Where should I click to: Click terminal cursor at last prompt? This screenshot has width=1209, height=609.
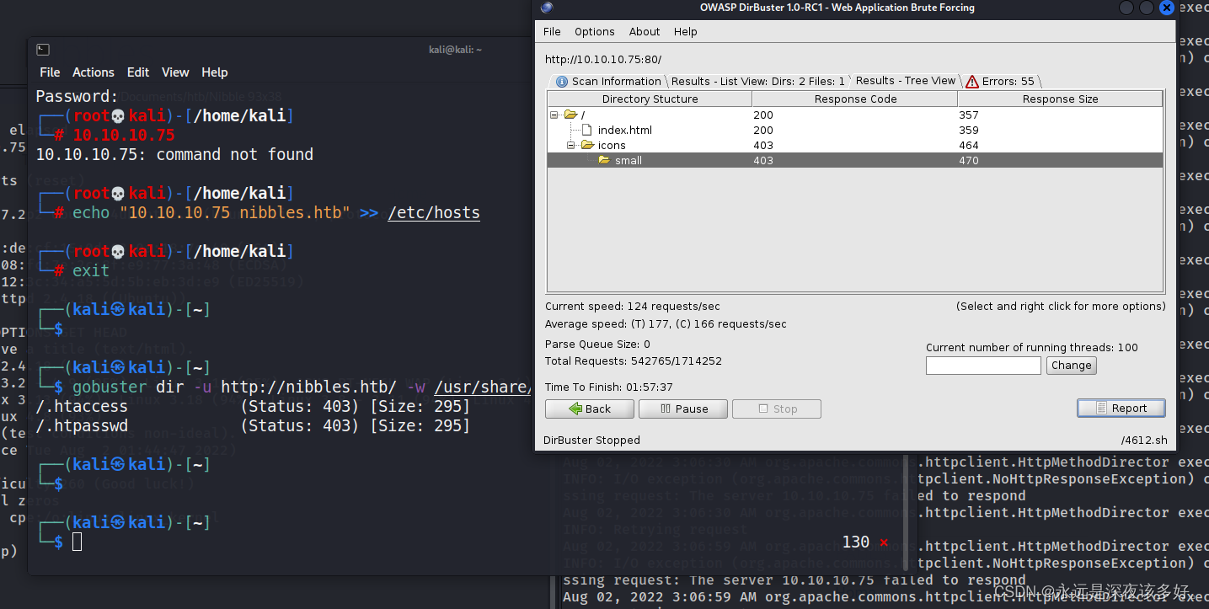(x=77, y=542)
